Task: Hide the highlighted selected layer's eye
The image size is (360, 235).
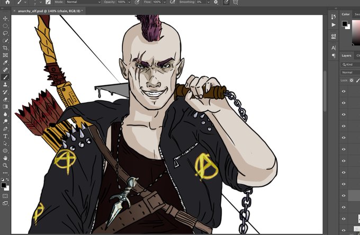Action: tap(344, 196)
